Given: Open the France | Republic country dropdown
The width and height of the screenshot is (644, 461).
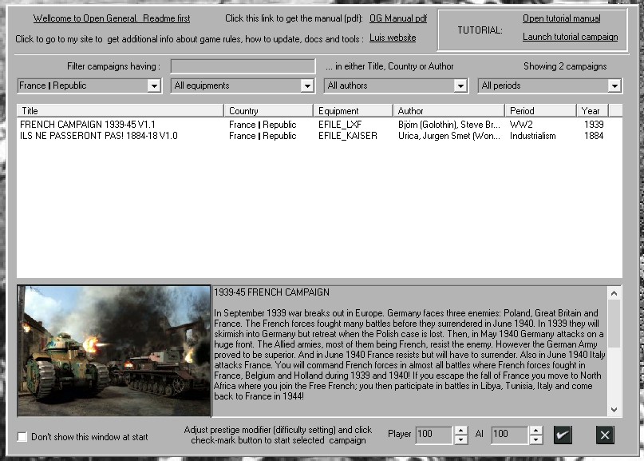Looking at the screenshot, I should tap(89, 85).
